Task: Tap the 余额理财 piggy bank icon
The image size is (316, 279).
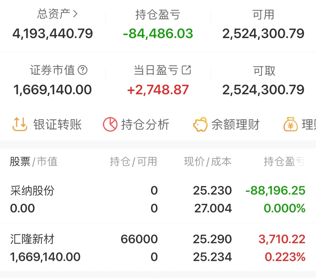Action: pos(200,124)
